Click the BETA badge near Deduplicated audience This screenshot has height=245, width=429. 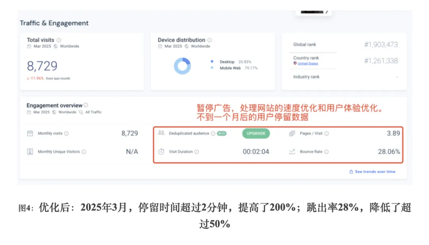pos(222,134)
